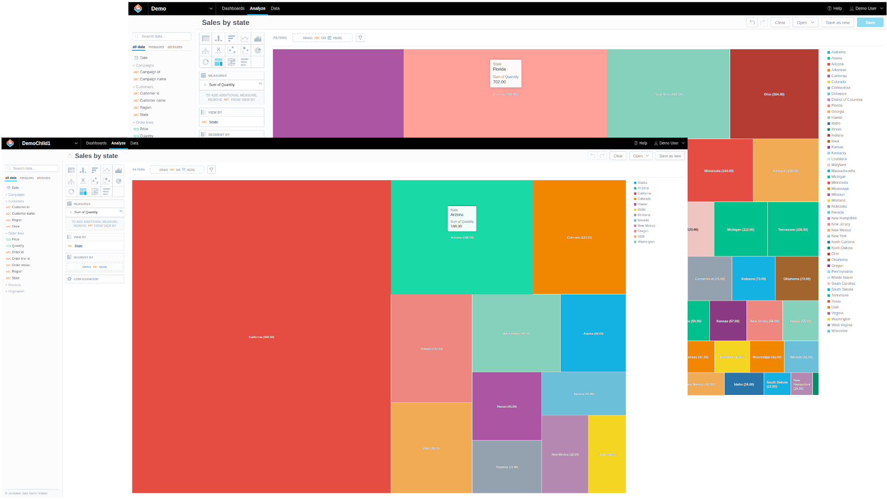The image size is (887, 500).
Task: Select Pie chart icon in Demo window
Action: click(x=258, y=50)
